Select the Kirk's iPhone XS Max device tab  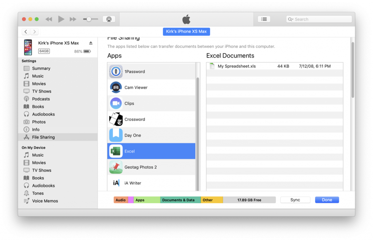(186, 31)
